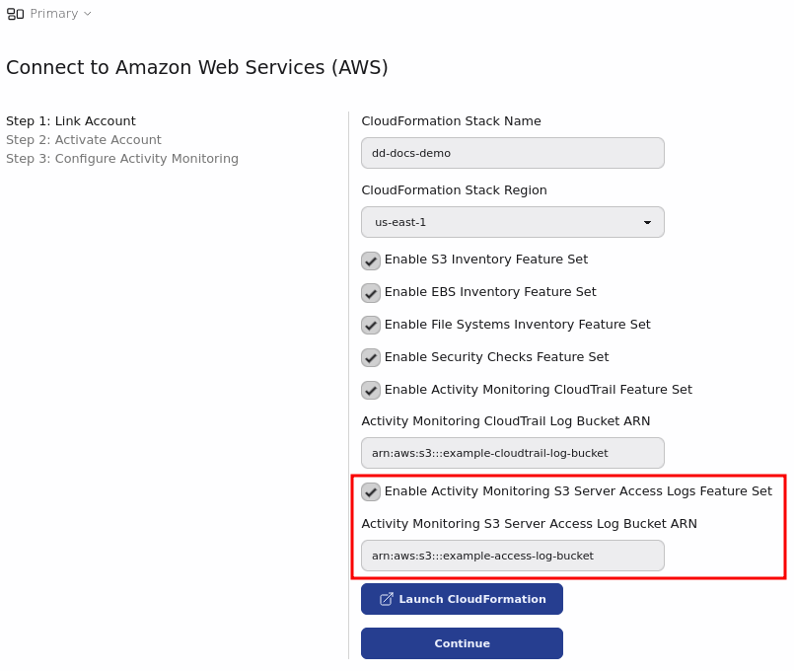
Task: Toggle Enable EBS Inventory Feature Set checkbox
Action: click(371, 293)
